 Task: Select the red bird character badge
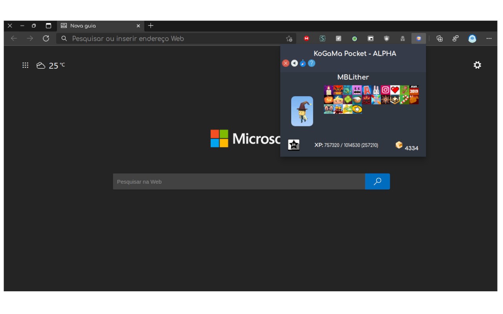338,109
